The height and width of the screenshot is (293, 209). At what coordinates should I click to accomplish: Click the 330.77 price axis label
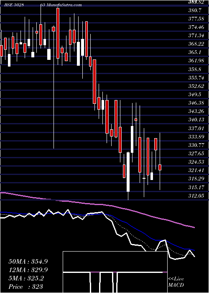click(196, 145)
